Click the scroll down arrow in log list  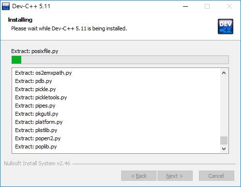(224, 149)
